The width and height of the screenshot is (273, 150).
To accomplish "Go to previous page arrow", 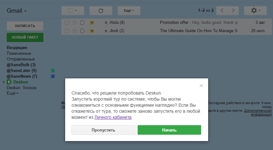I will tap(222, 11).
